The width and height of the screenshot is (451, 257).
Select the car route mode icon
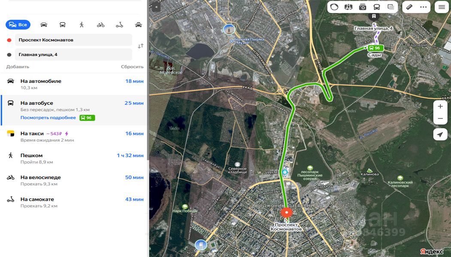[x=44, y=25]
